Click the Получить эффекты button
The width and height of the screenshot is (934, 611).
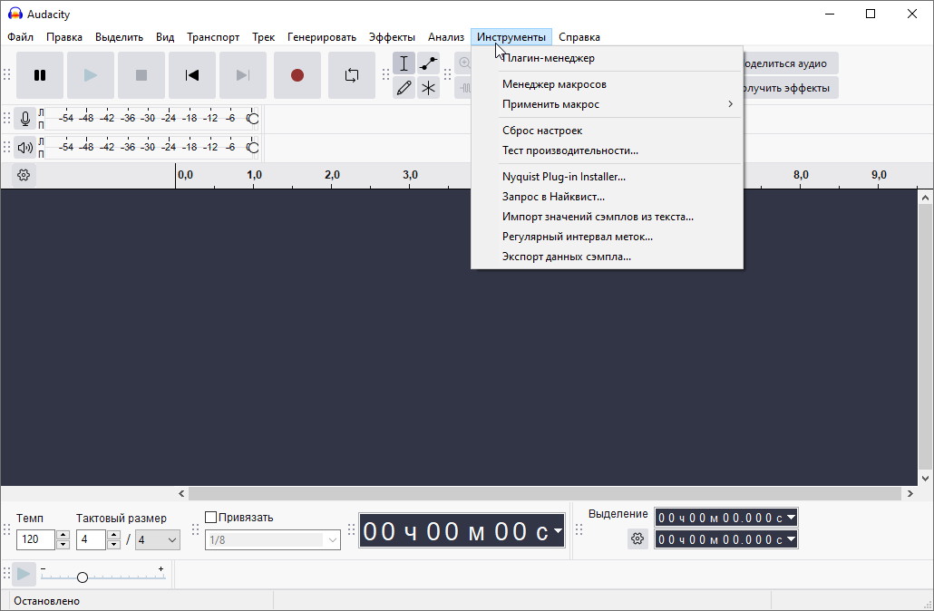(x=791, y=88)
